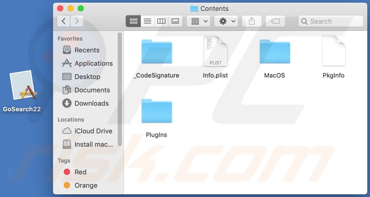Zoom the Contents window with green button

point(81,8)
